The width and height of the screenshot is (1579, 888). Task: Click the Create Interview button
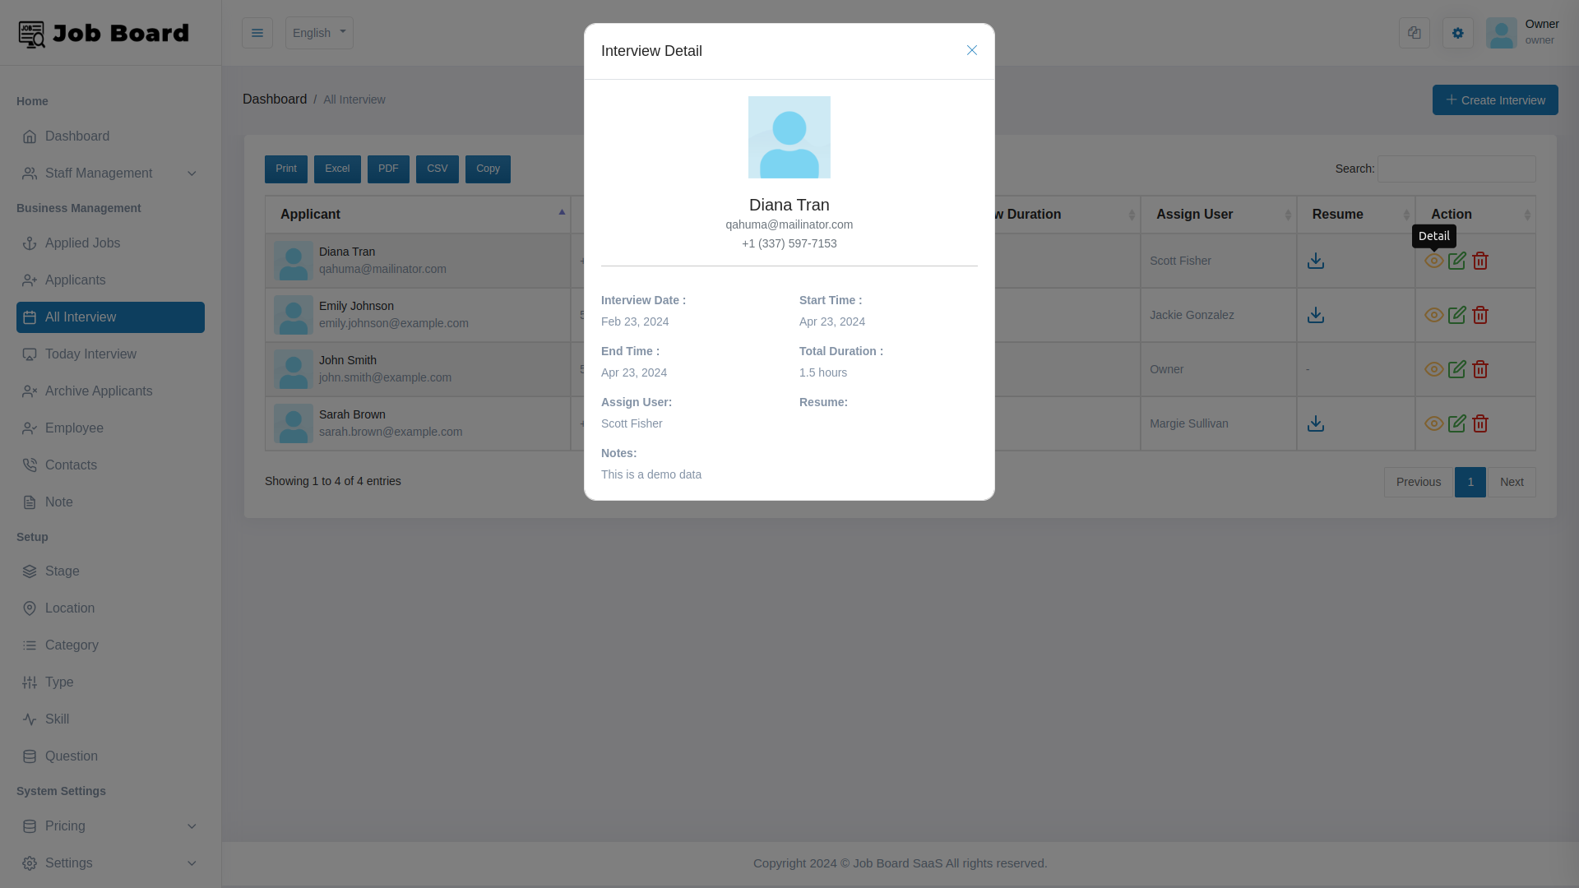[x=1494, y=99]
